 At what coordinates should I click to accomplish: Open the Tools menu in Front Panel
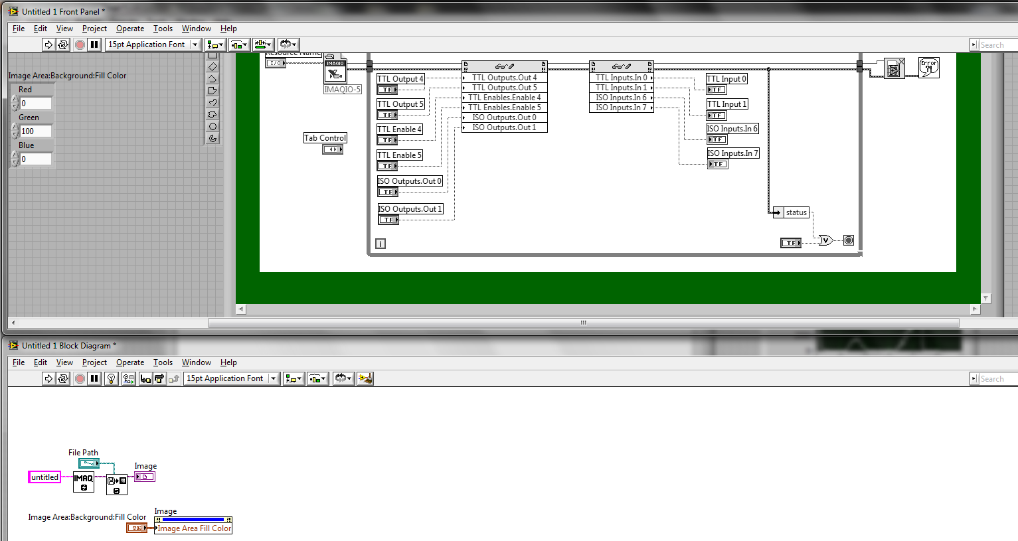163,29
